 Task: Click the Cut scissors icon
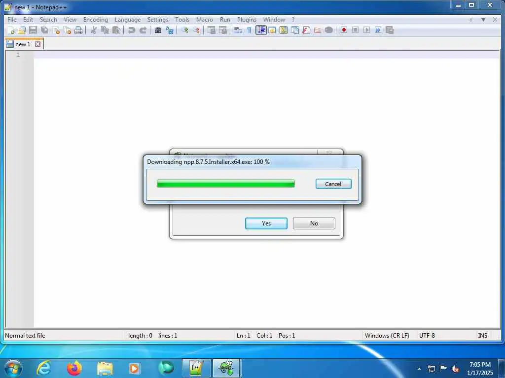click(93, 30)
